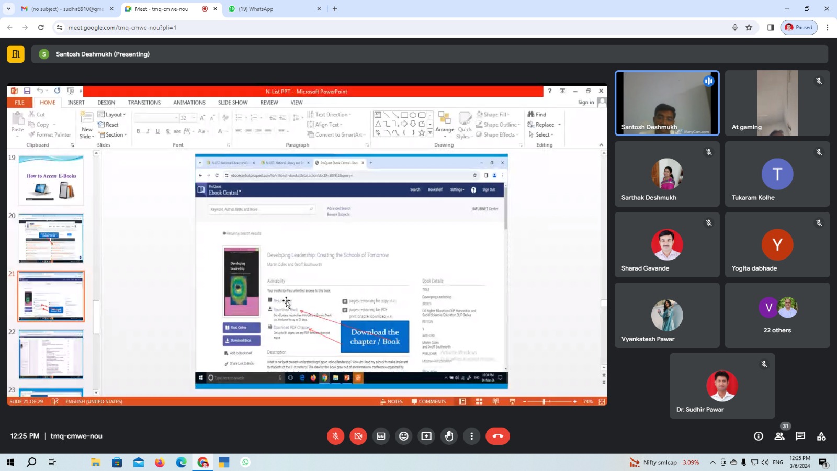Leave the call with the red hang-up button
837x471 pixels.
point(497,436)
